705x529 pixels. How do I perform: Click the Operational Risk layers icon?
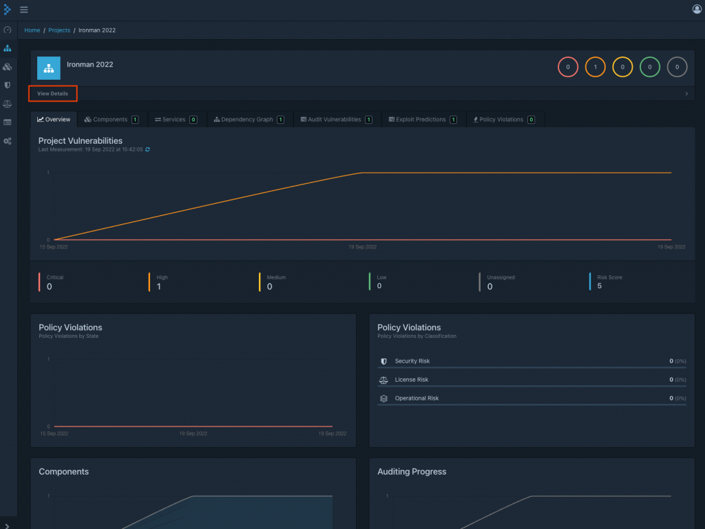[383, 398]
